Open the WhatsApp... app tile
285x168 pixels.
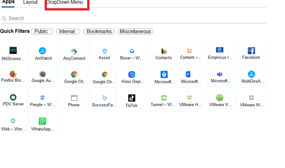pyautogui.click(x=43, y=121)
